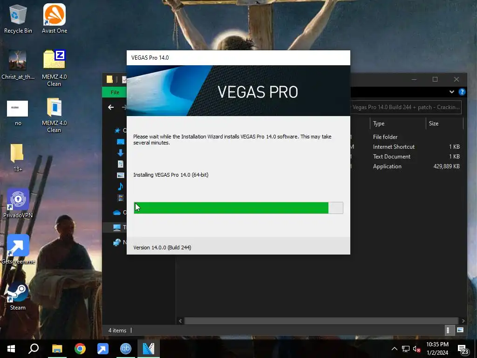Viewport: 477px width, 358px height.
Task: Launch the Steam desktop shortcut
Action: 18,296
